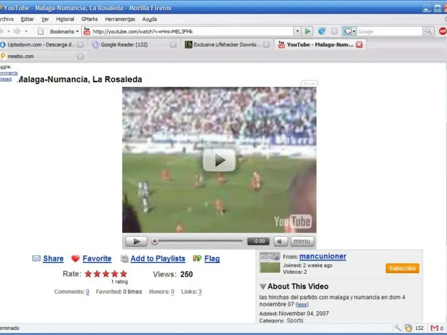This screenshot has width=447, height=335.
Task: Open the back history dropdown arrow
Action: 8,31
